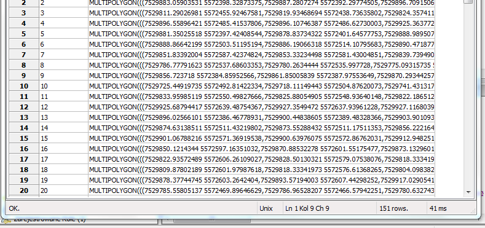Click id cell containing 7 in row 7
The width and height of the screenshot is (485, 228).
point(64,55)
